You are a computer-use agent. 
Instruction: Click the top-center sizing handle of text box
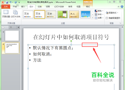tap(71, 45)
